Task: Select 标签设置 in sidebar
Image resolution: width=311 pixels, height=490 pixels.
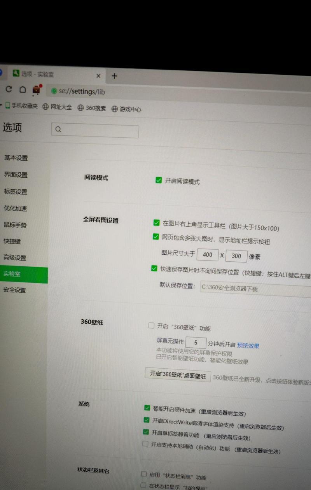Action: click(x=16, y=192)
